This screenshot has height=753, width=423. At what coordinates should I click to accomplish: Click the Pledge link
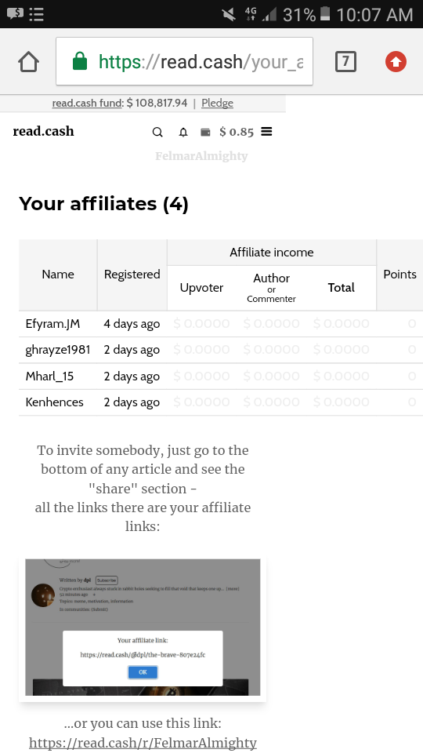point(217,103)
